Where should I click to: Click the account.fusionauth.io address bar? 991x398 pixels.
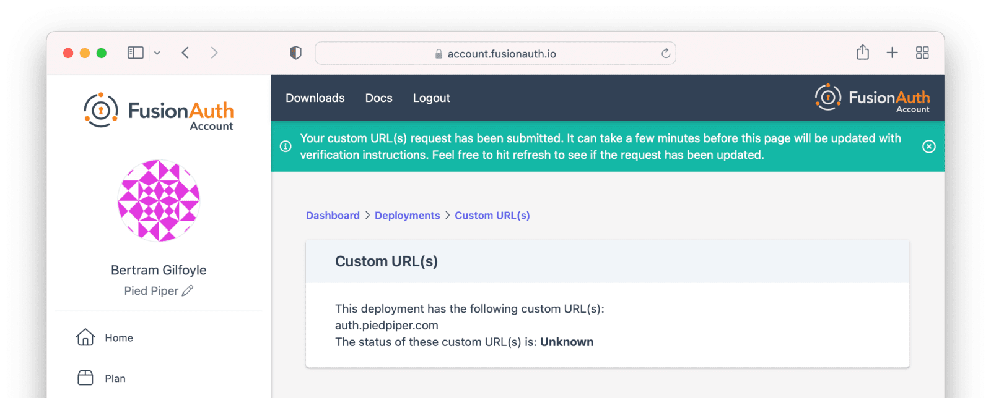495,54
